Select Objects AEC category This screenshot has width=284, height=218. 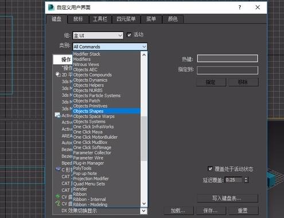85,69
